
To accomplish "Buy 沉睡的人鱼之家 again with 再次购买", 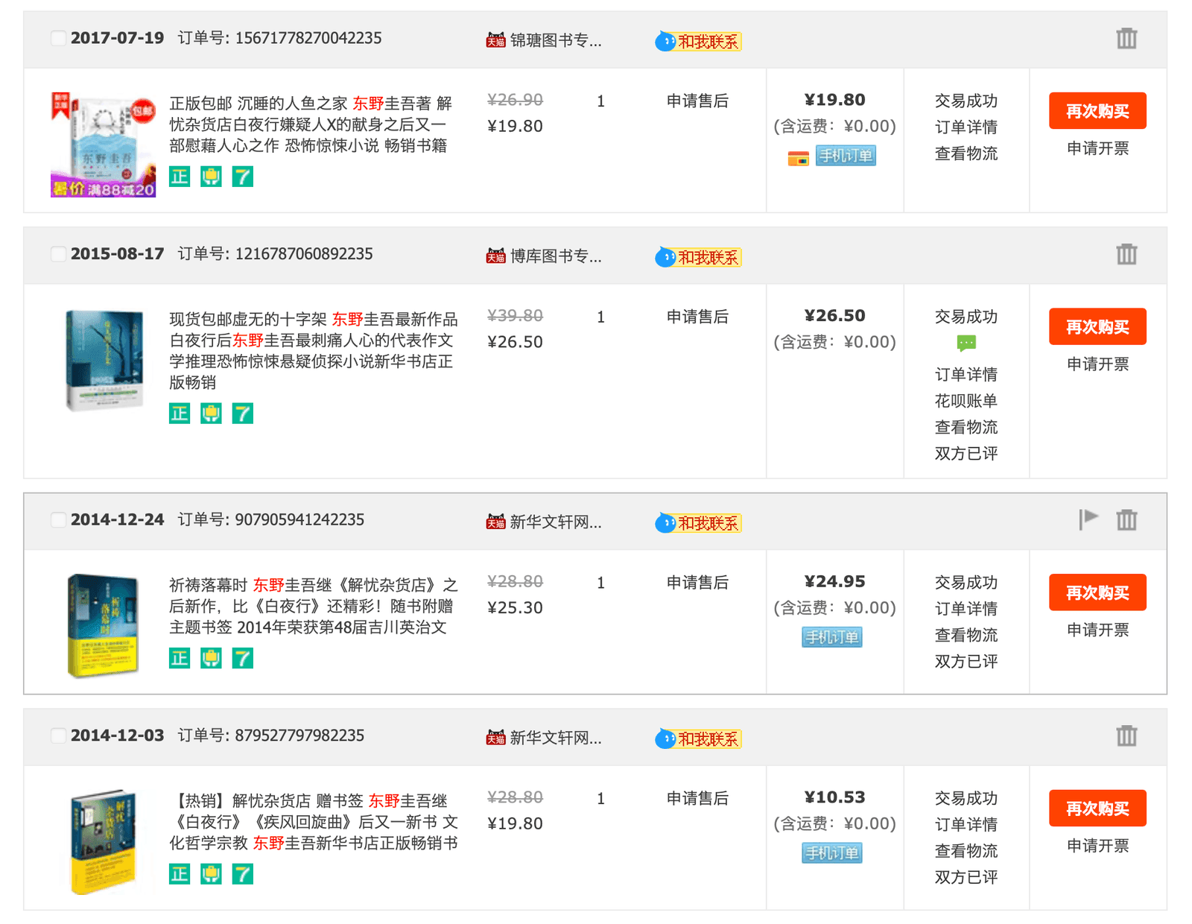I will click(x=1097, y=111).
